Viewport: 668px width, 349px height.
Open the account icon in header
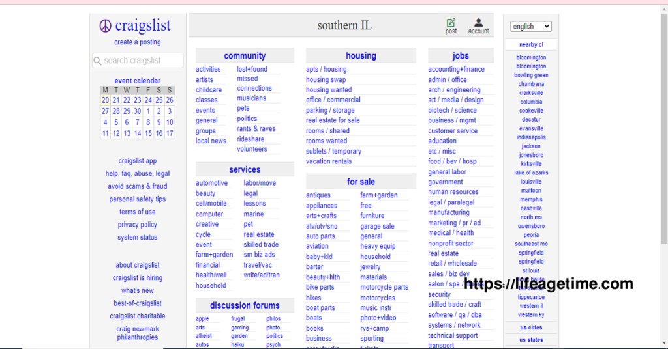[x=478, y=26]
